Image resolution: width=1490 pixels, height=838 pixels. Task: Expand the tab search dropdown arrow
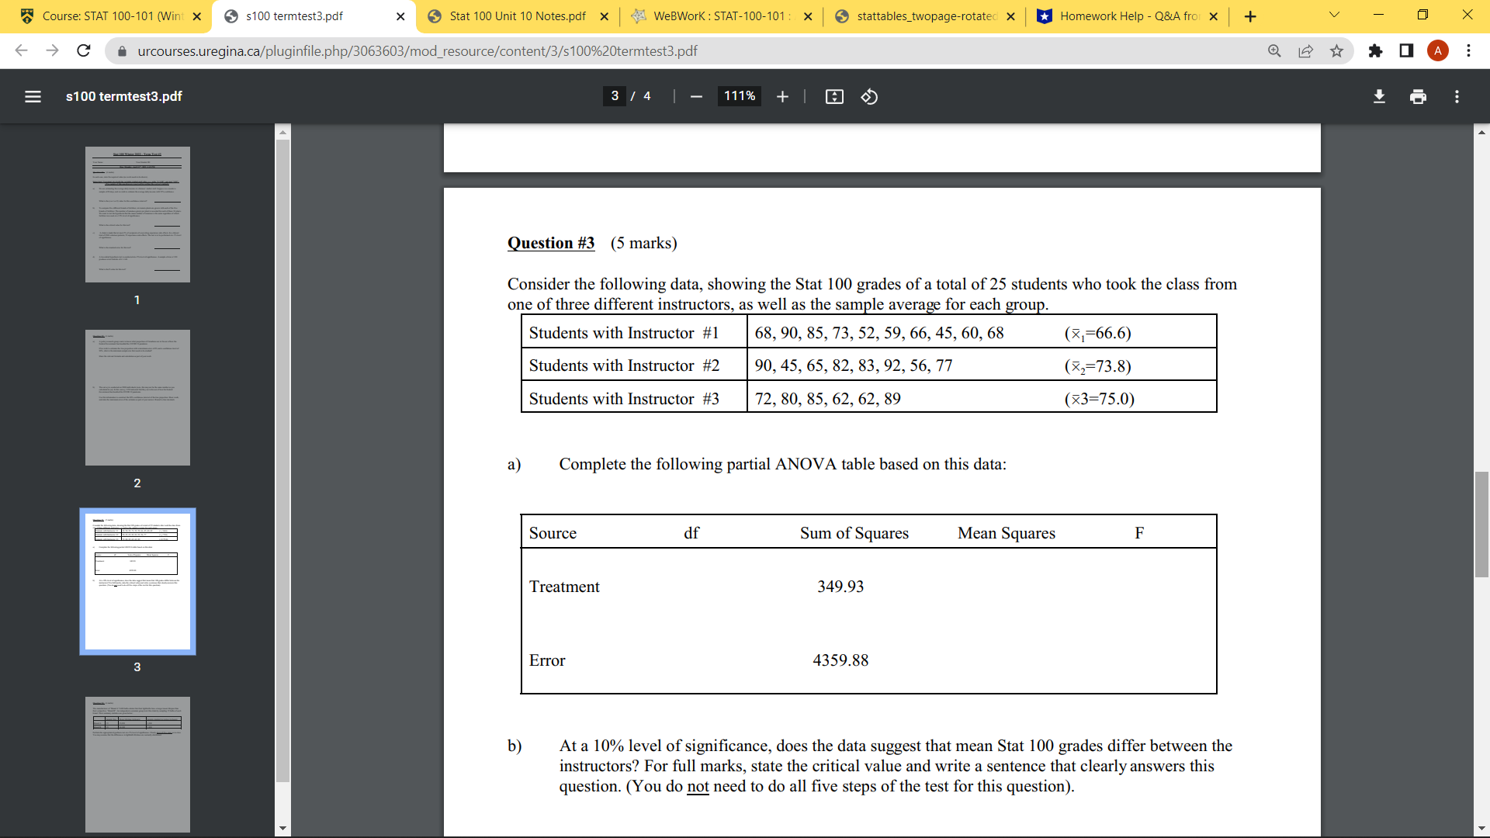pyautogui.click(x=1334, y=16)
